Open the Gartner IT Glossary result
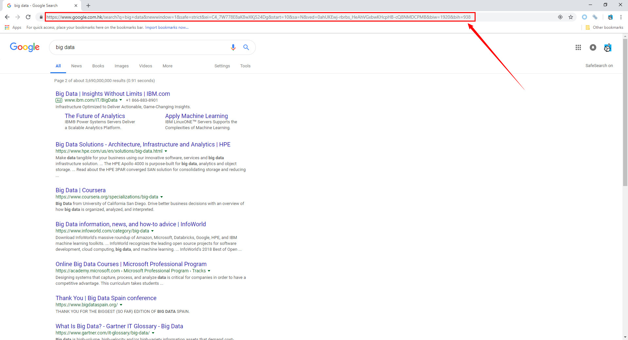The height and width of the screenshot is (340, 628). pos(119,326)
